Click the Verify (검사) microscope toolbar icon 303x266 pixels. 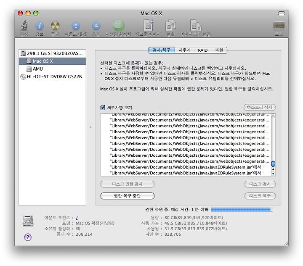pyautogui.click(x=24, y=26)
